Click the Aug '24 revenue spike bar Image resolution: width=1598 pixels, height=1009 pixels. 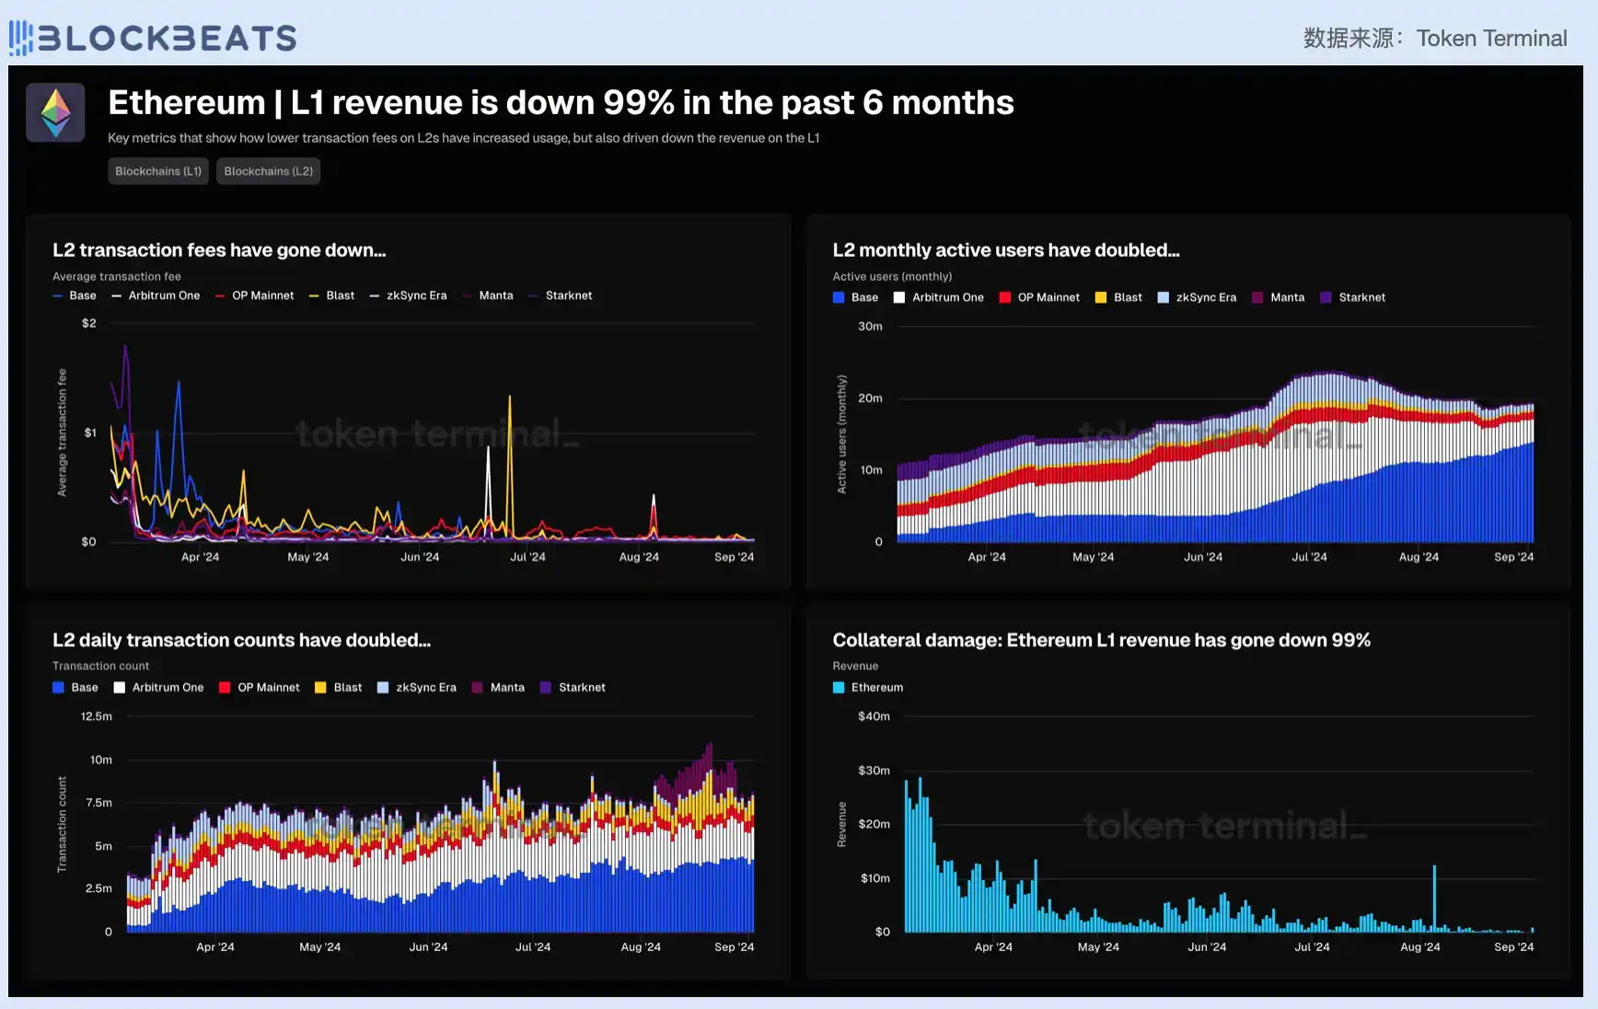[1434, 898]
